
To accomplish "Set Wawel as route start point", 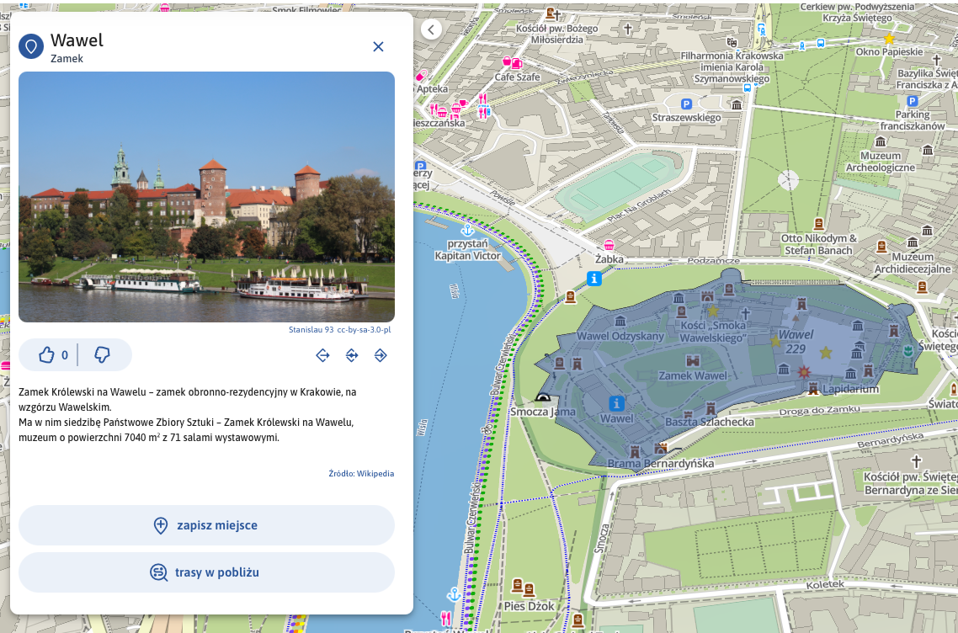I will click(x=322, y=356).
